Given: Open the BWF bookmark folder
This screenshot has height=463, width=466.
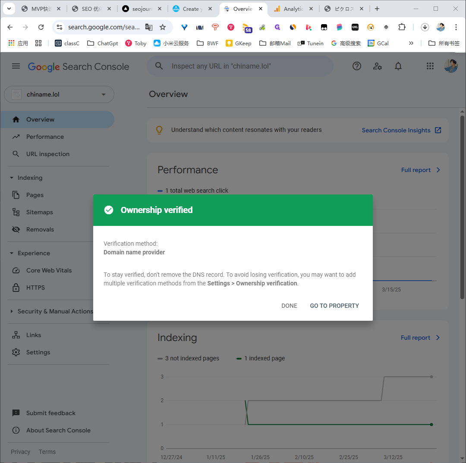Looking at the screenshot, I should 208,44.
